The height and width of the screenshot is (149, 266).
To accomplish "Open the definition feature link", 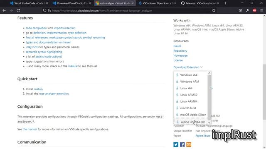I will [39, 33].
